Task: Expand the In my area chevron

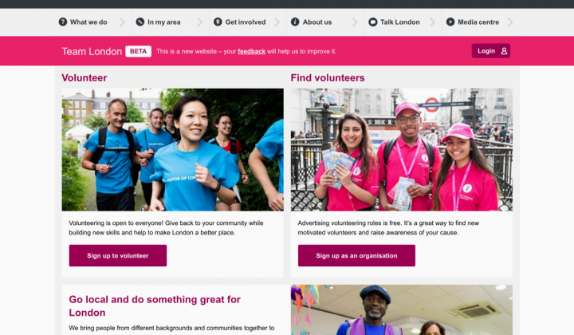Action: click(200, 22)
